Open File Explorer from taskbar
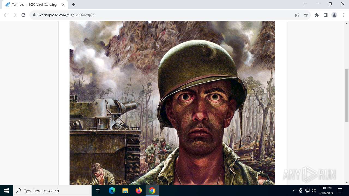The width and height of the screenshot is (349, 196). 125,191
